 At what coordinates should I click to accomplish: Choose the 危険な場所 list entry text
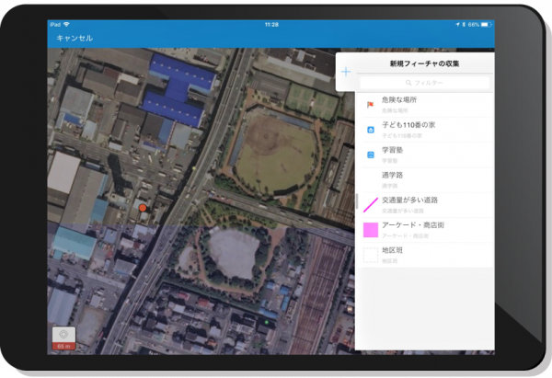tap(399, 100)
